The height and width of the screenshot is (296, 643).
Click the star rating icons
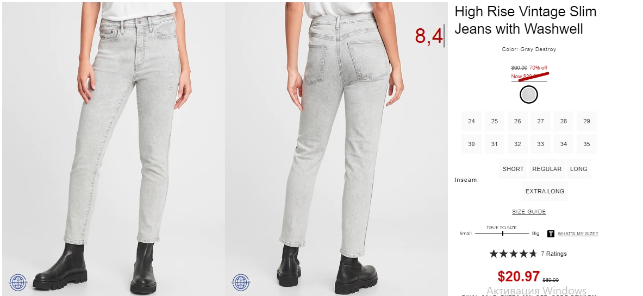(513, 254)
